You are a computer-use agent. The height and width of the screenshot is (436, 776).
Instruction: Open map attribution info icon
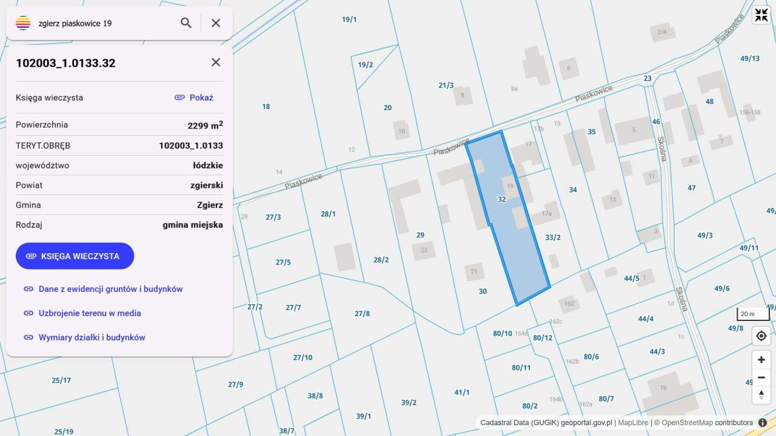763,423
